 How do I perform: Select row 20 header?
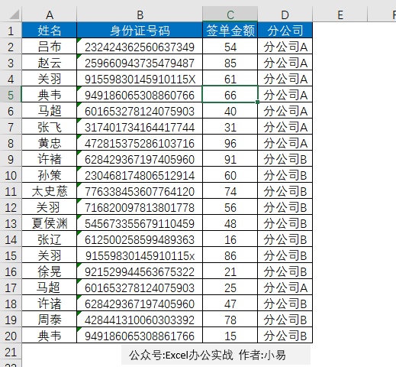click(11, 336)
